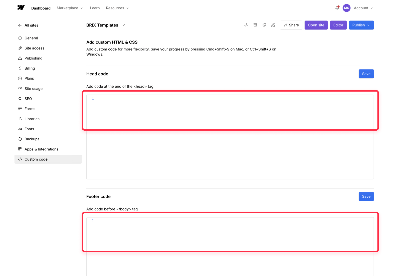Click the Open site button
The height and width of the screenshot is (276, 394).
coord(316,25)
